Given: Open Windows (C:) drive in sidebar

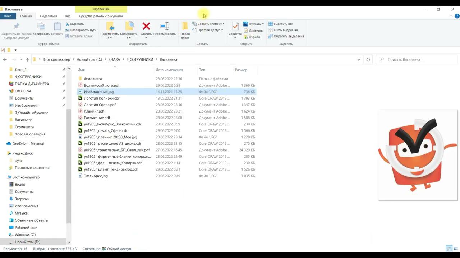Looking at the screenshot, I should tap(25, 235).
